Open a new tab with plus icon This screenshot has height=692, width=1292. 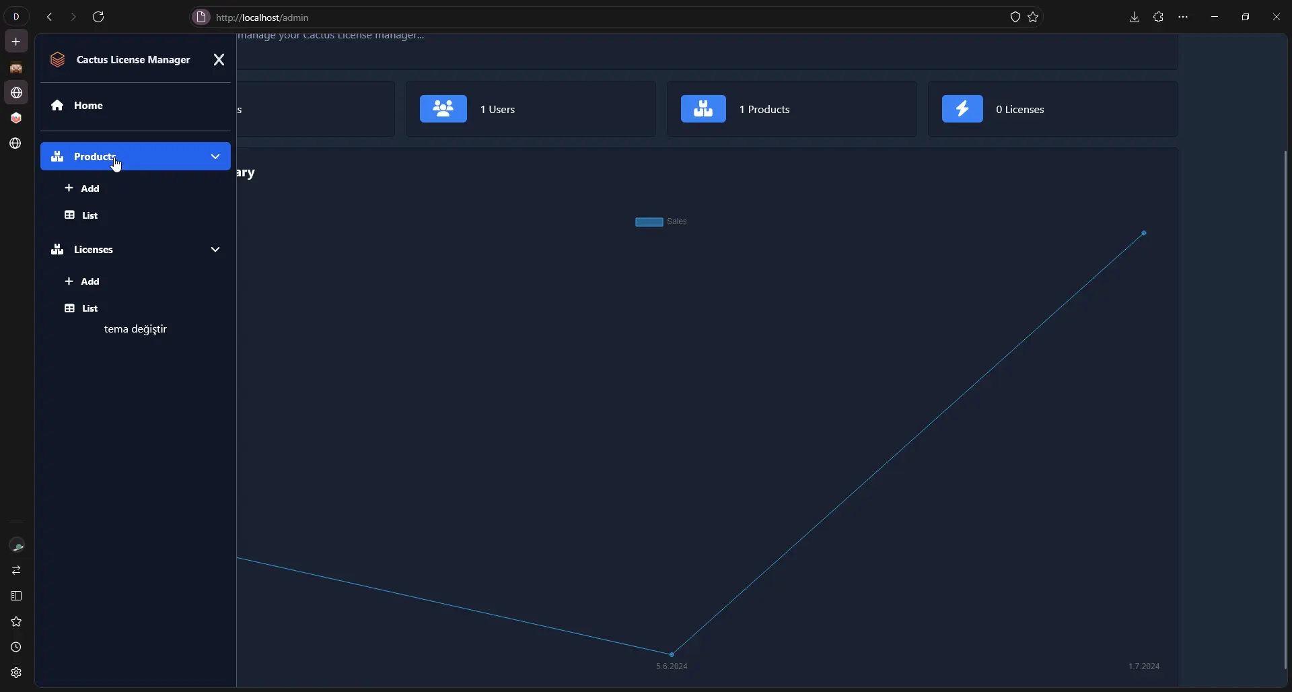16,42
